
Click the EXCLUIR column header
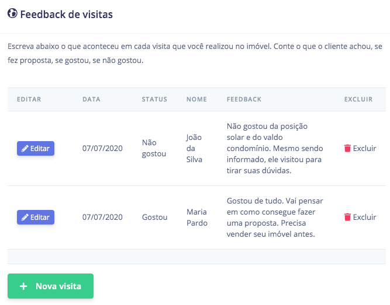[x=358, y=99]
